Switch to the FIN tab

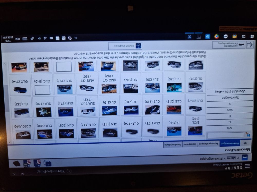[x=245, y=143]
